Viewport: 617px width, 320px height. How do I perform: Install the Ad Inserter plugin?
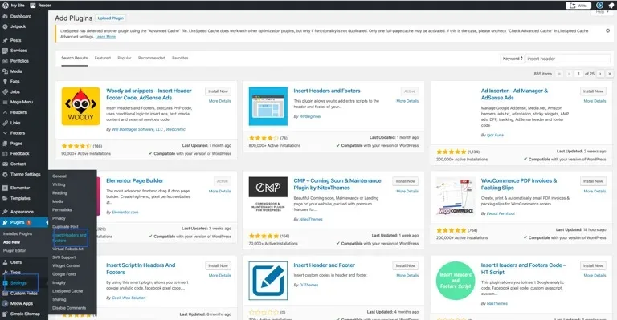click(593, 91)
